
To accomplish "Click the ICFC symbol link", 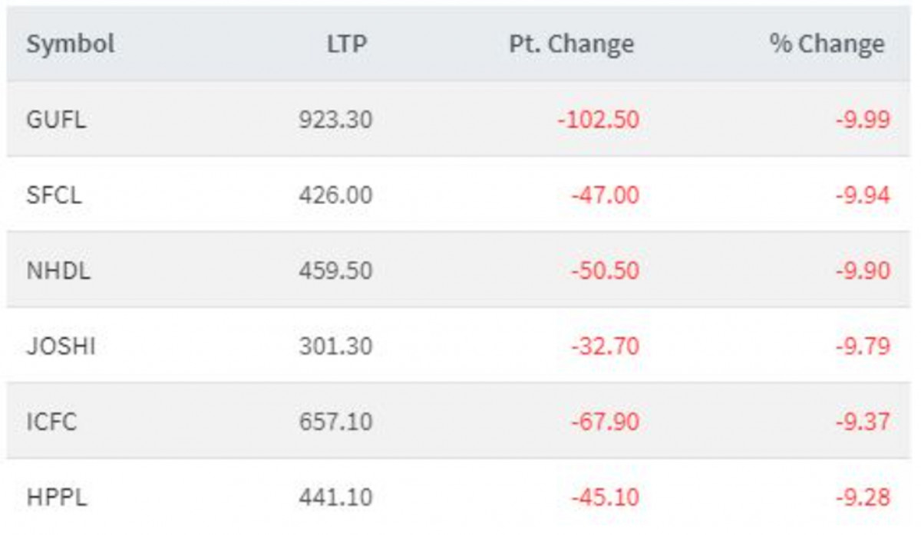I will click(51, 422).
